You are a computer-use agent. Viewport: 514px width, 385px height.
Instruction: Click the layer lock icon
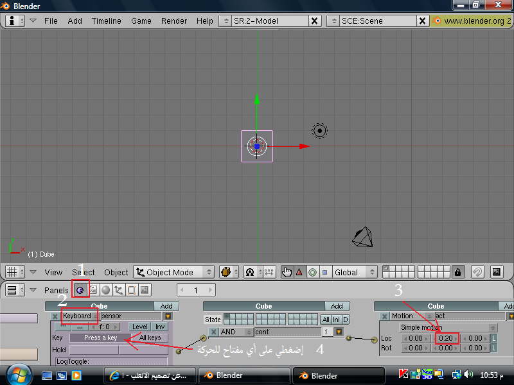tap(458, 272)
